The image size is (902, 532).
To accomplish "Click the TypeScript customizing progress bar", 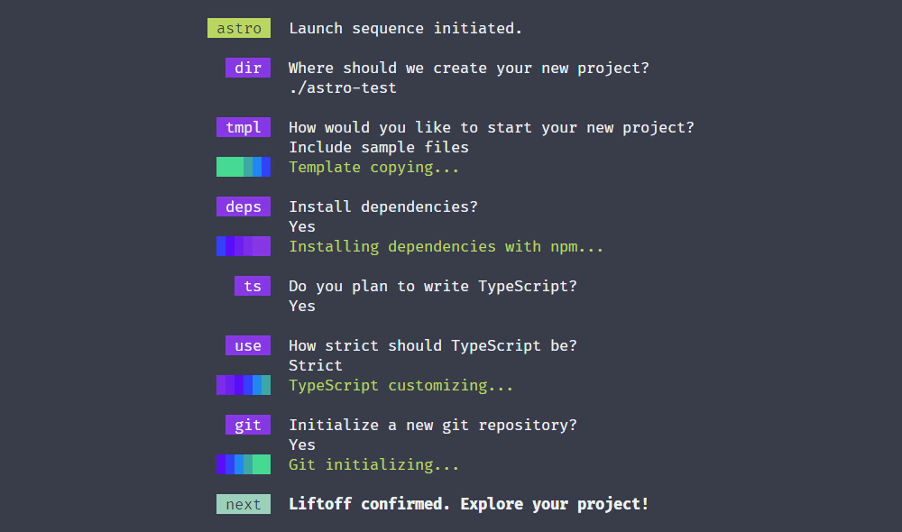I will point(244,385).
